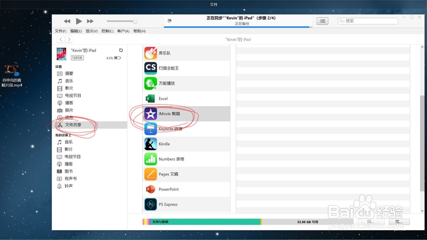The height and width of the screenshot is (240, 427).
Task: Click the back navigation arrow
Action: (x=61, y=39)
